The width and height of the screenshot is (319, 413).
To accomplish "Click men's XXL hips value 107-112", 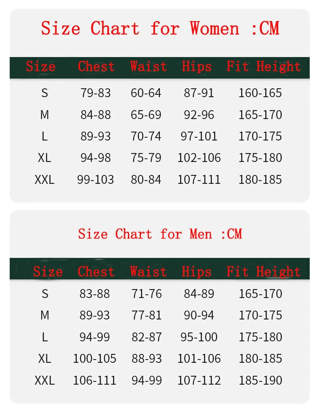I will click(x=199, y=381).
